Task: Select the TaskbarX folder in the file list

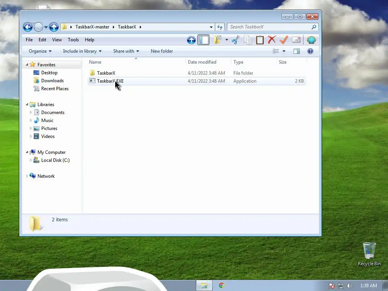Action: tap(197, 73)
